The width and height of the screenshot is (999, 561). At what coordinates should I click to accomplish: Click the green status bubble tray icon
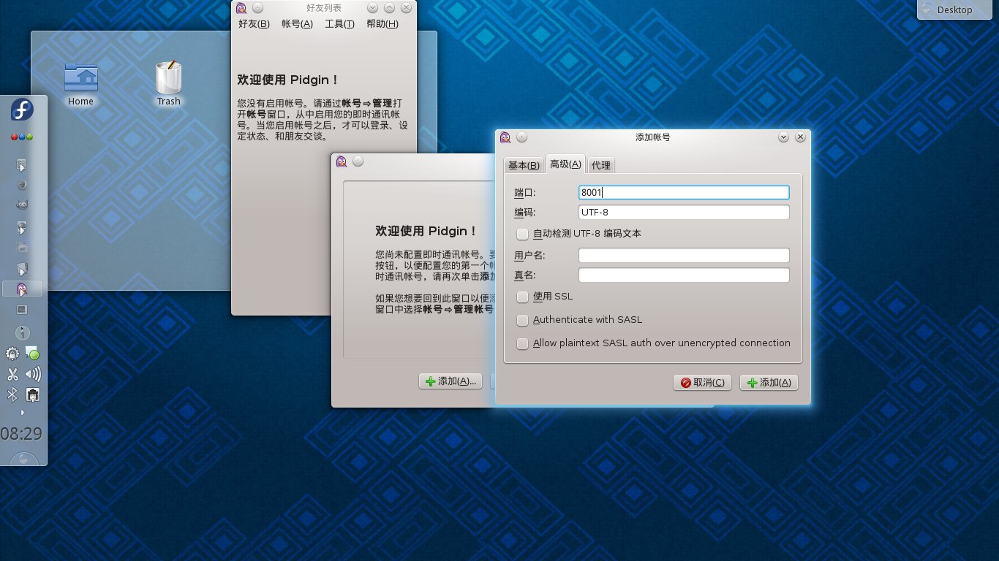[x=32, y=354]
